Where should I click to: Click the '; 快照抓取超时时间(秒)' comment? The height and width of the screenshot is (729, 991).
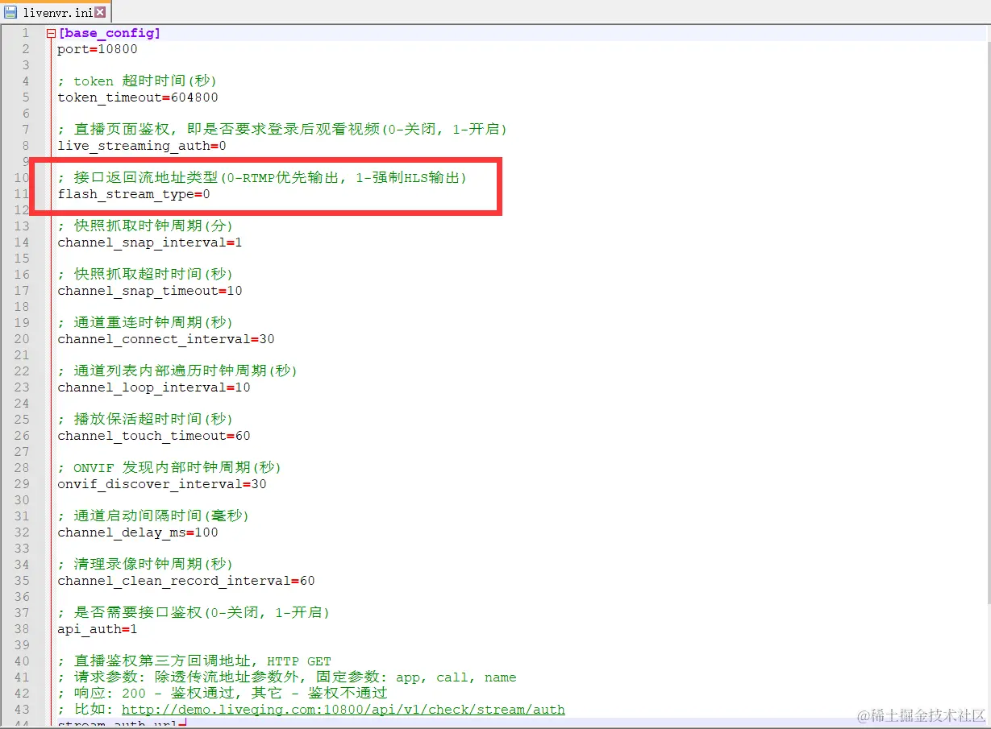(145, 275)
